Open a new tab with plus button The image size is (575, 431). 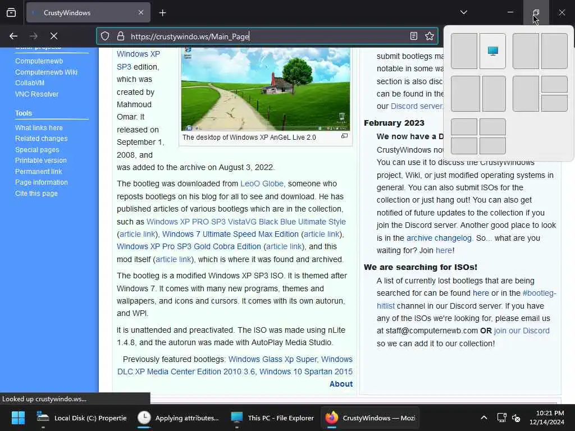click(162, 13)
